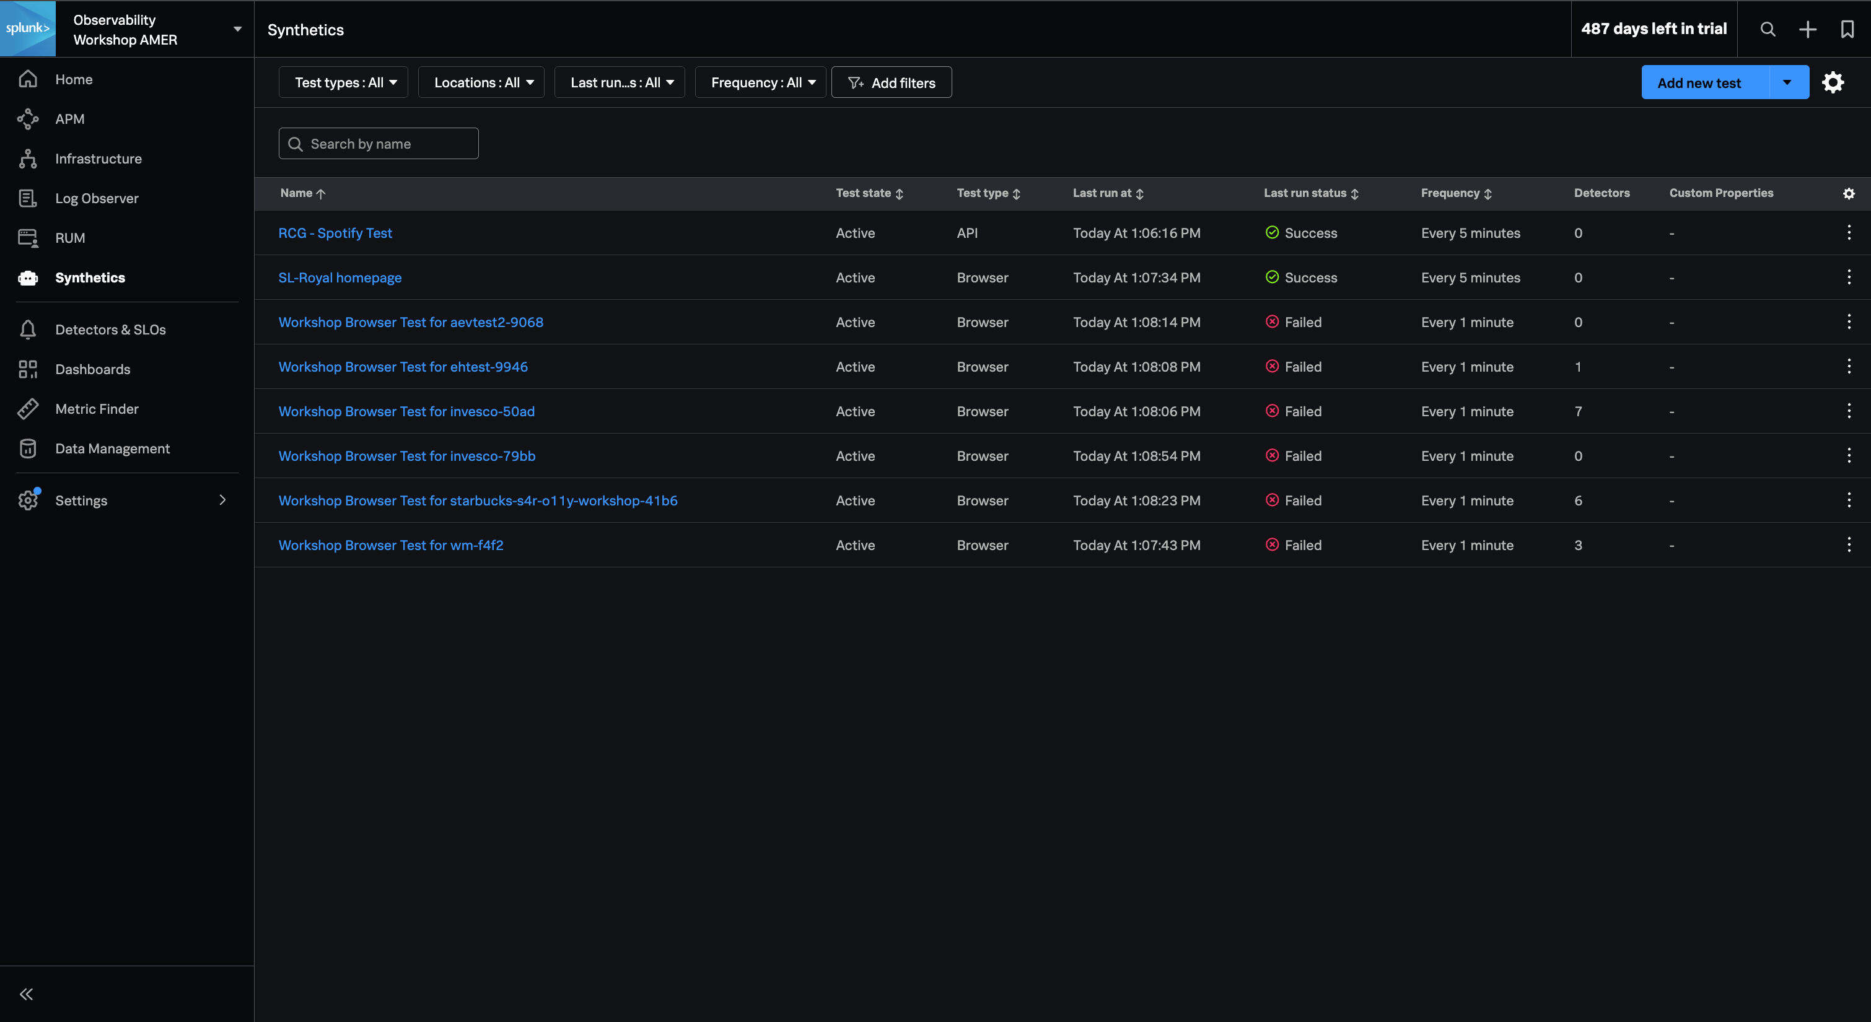
Task: Open kebab menu for Workshop wm-f4f2 test
Action: tap(1849, 545)
